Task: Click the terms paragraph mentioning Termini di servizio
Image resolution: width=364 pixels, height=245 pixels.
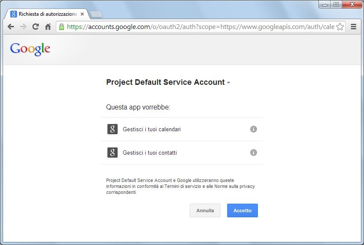Action: pos(180,186)
